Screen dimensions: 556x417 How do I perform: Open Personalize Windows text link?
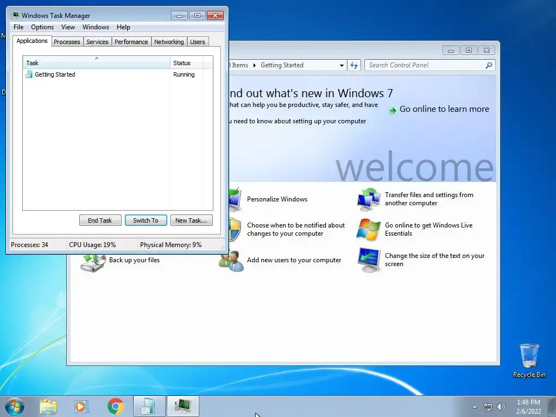(277, 199)
